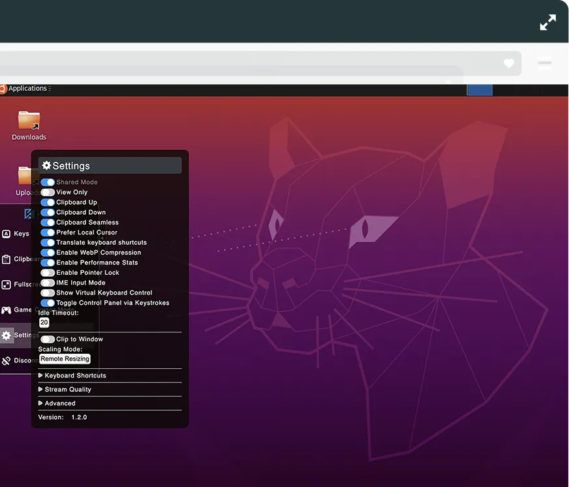Screen dimensions: 569x487
Task: Click the Fullscreen icon in the sidebar
Action: [x=5, y=284]
